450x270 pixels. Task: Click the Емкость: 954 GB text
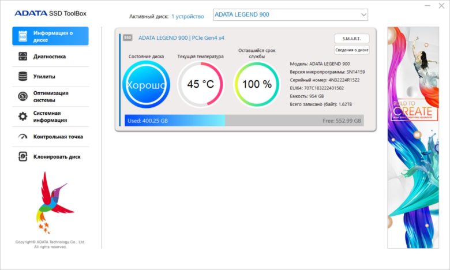tap(306, 96)
